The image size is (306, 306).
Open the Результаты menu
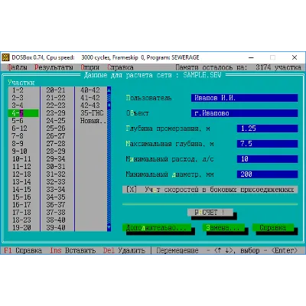(x=54, y=67)
